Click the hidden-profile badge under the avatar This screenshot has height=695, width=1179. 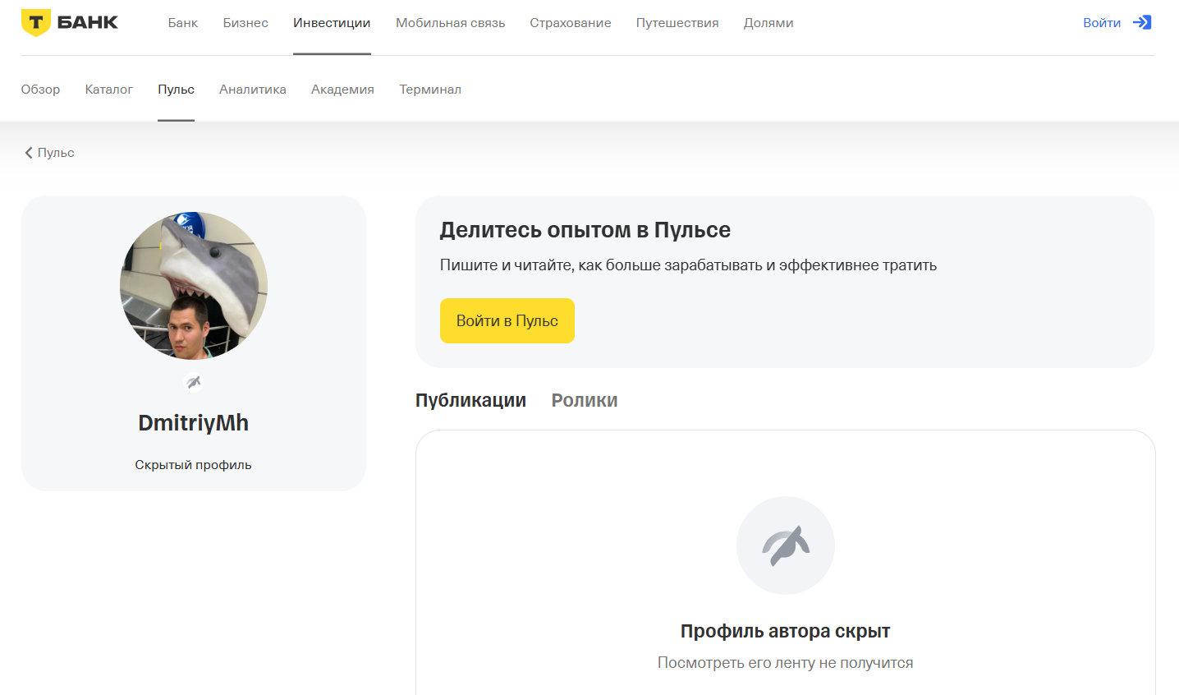(193, 382)
